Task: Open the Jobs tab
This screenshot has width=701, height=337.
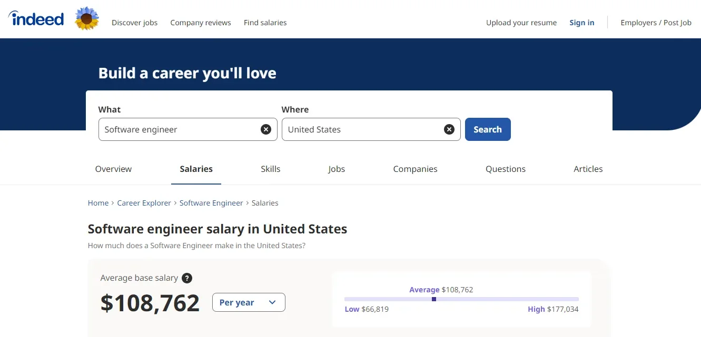Action: (x=336, y=169)
